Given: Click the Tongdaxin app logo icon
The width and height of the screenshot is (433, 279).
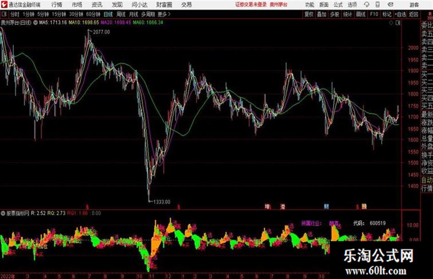Looking at the screenshot, I should click(4, 5).
